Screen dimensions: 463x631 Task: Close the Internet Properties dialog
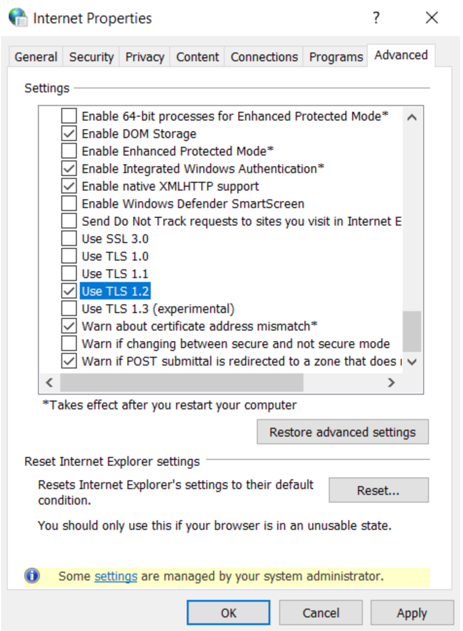tap(431, 18)
